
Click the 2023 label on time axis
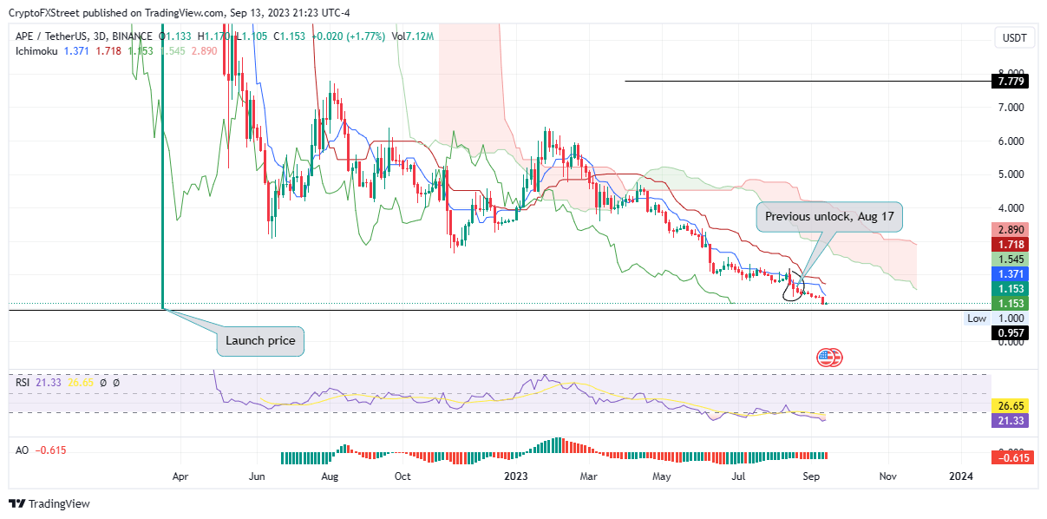pyautogui.click(x=516, y=476)
